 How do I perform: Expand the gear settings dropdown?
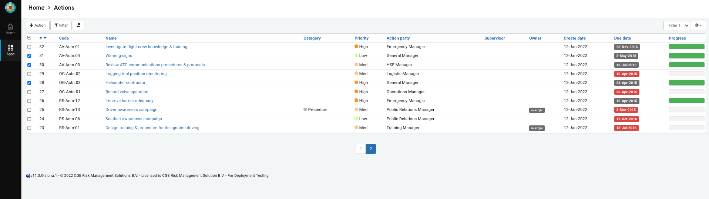698,26
